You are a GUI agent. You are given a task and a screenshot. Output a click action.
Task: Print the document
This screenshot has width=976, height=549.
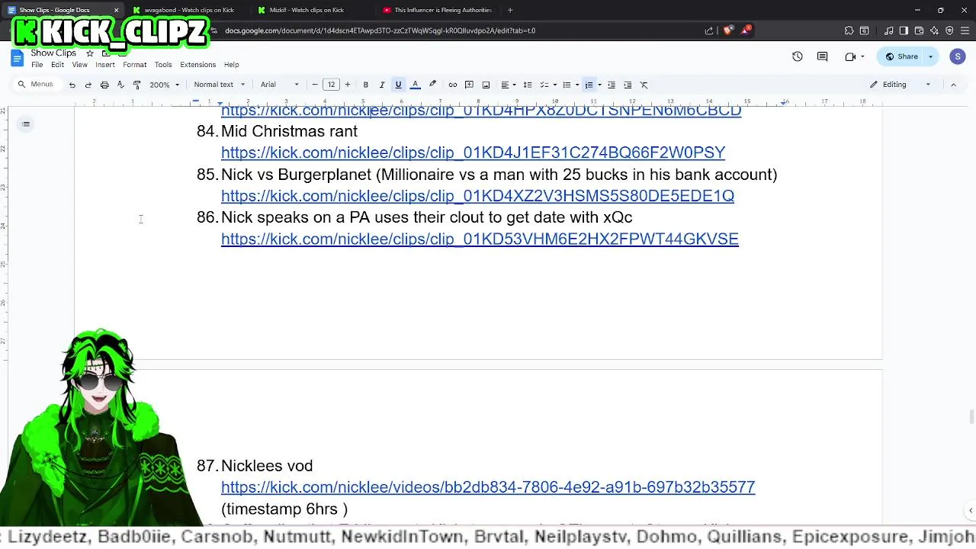[x=104, y=85]
